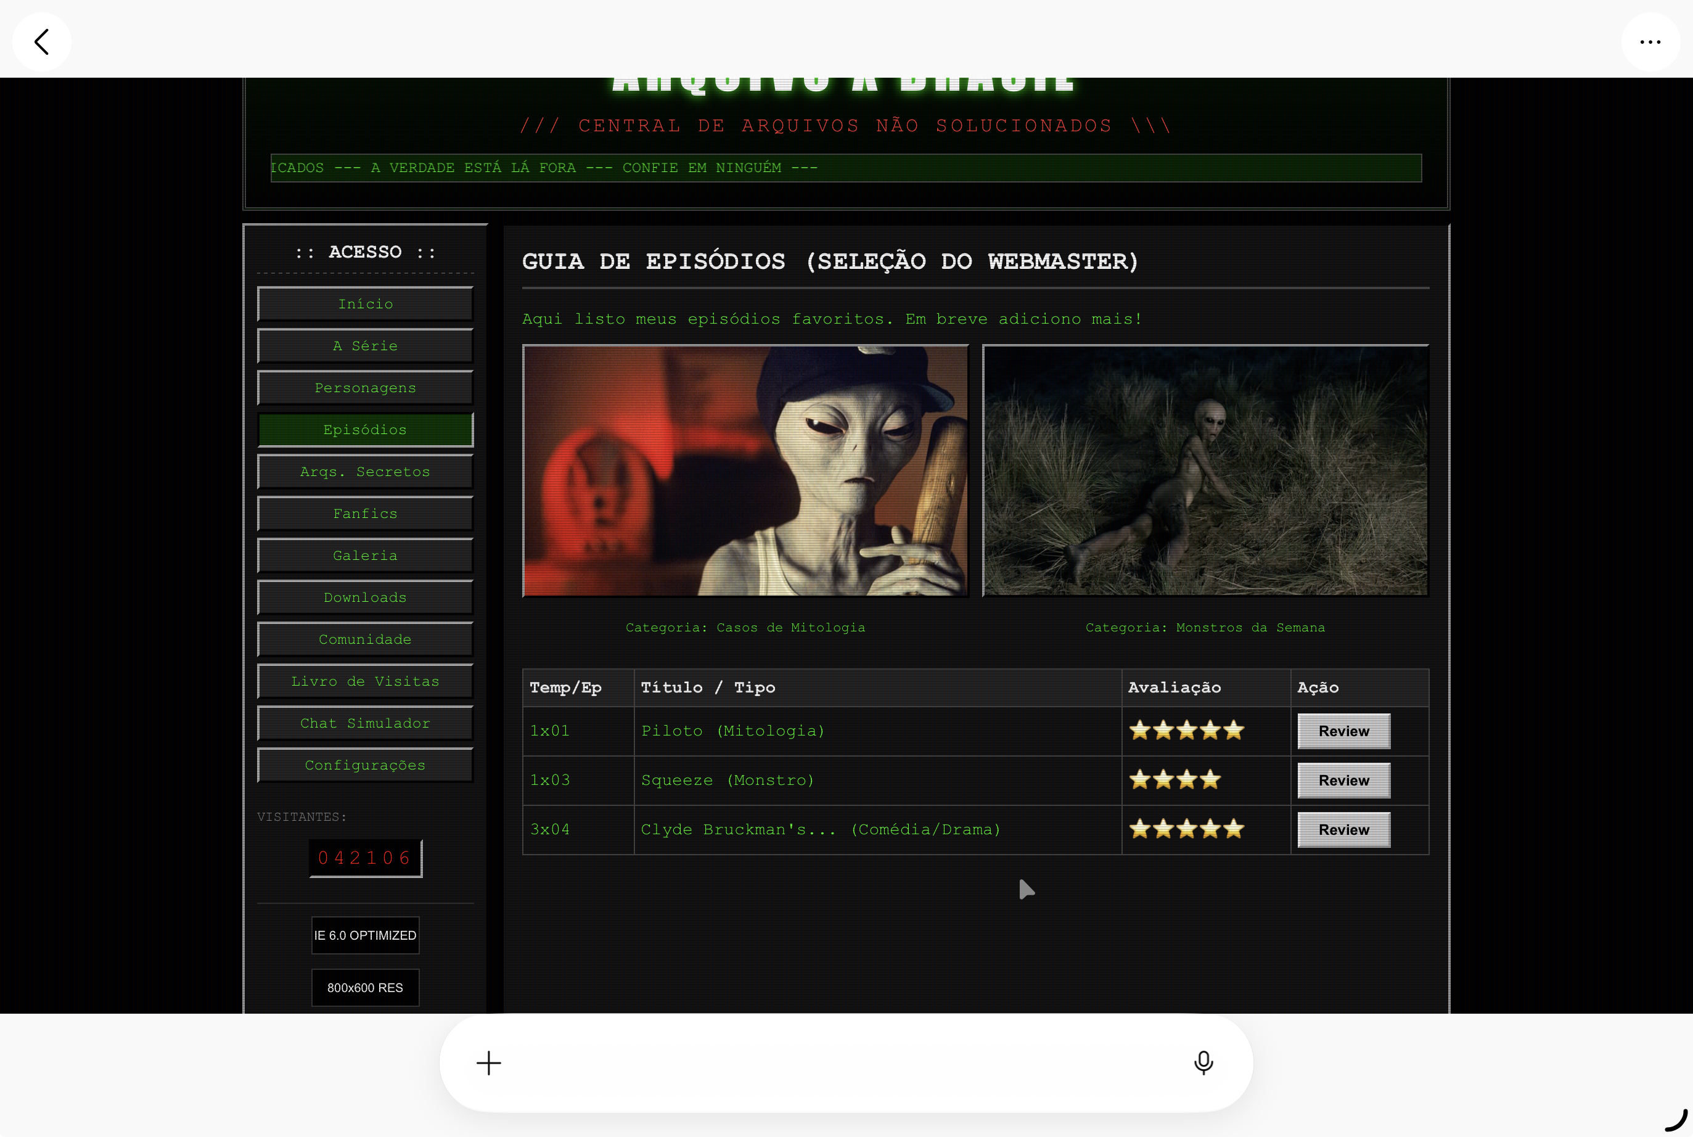Navigate to Fanfics page
1693x1137 pixels.
pos(366,514)
